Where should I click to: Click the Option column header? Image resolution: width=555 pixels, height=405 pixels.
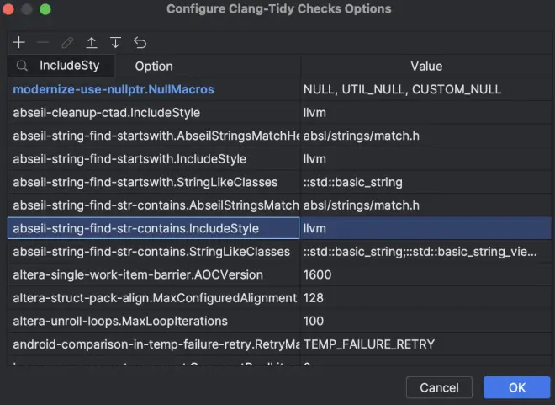click(x=154, y=66)
